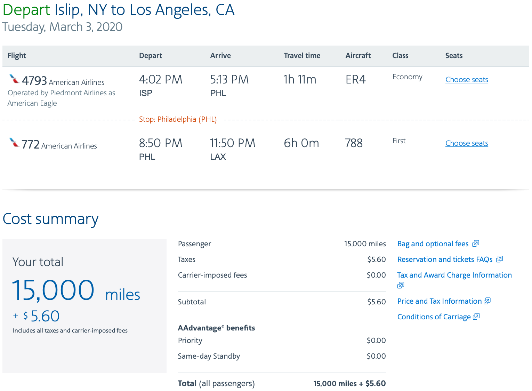532x391 pixels.
Task: Click the Class column header
Action: [400, 56]
